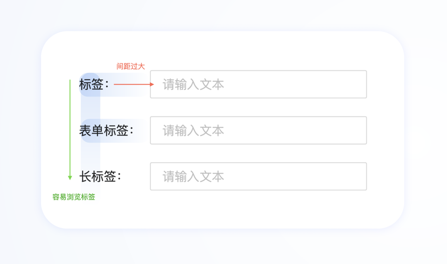Click the input field beside 标签
Viewport: 447px width, 264px height.
258,84
